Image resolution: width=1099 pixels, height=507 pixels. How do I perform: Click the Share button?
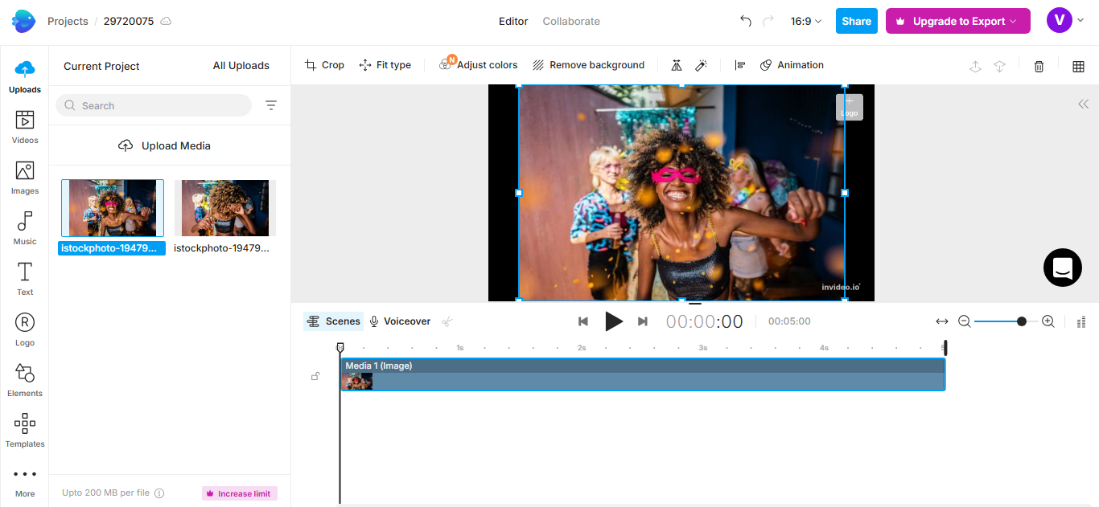point(856,21)
